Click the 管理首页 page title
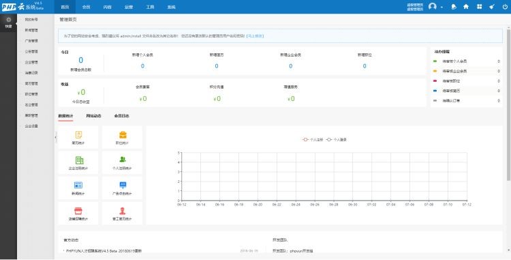The width and height of the screenshot is (511, 260). coord(67,20)
